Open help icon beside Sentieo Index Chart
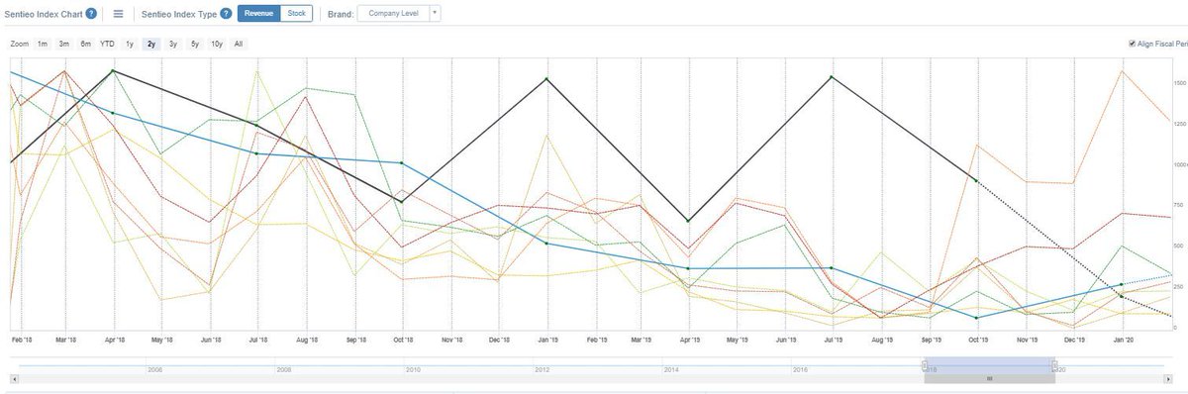The width and height of the screenshot is (1188, 394). pos(91,14)
